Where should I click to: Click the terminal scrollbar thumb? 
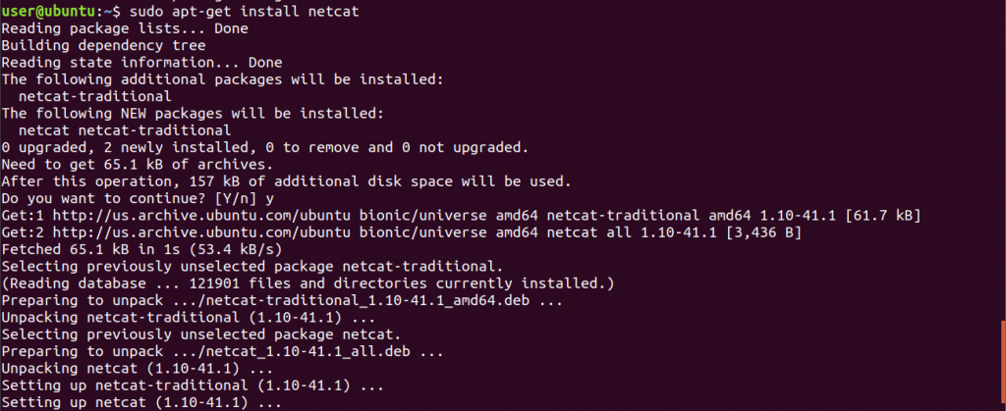pyautogui.click(x=1003, y=365)
